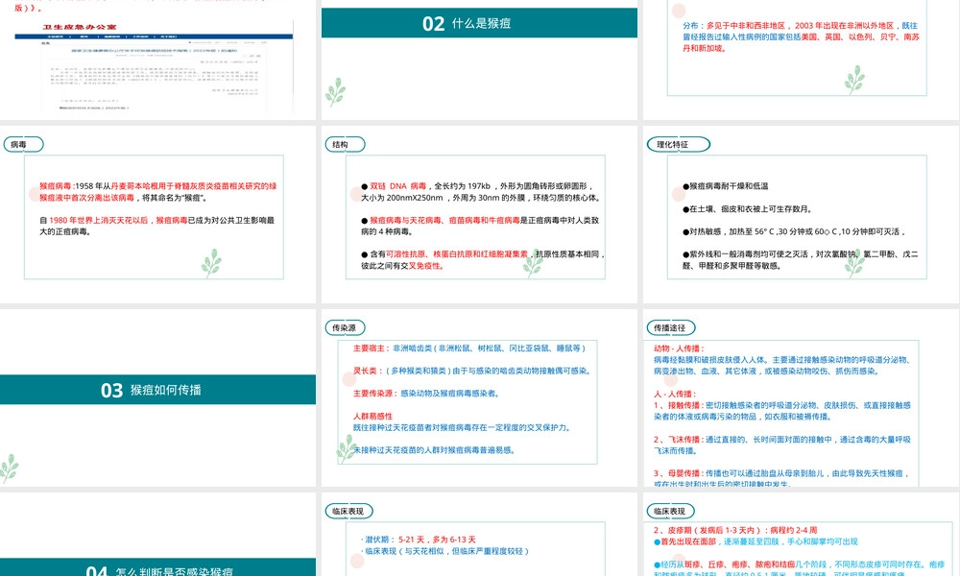Click the 动物-人传播 red heading text
960x576 pixels.
(x=679, y=348)
